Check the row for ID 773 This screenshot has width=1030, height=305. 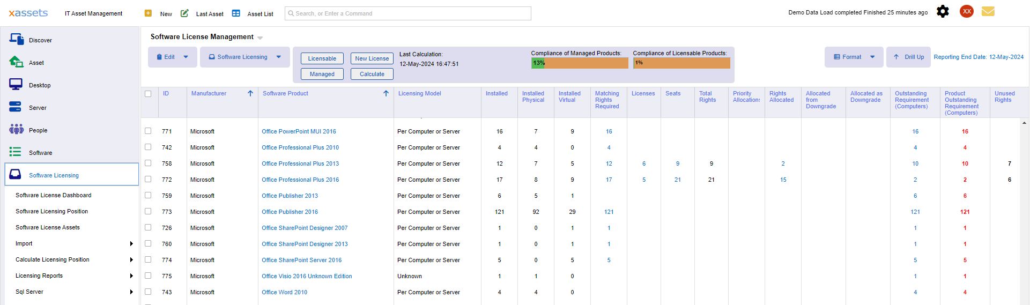[148, 211]
